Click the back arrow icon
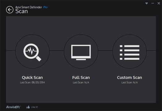 (10, 10)
